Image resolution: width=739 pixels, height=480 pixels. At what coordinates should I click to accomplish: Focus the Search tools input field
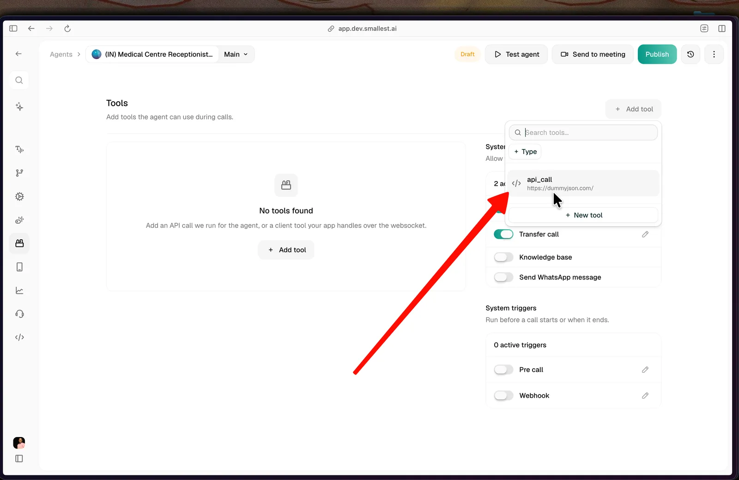coord(583,133)
